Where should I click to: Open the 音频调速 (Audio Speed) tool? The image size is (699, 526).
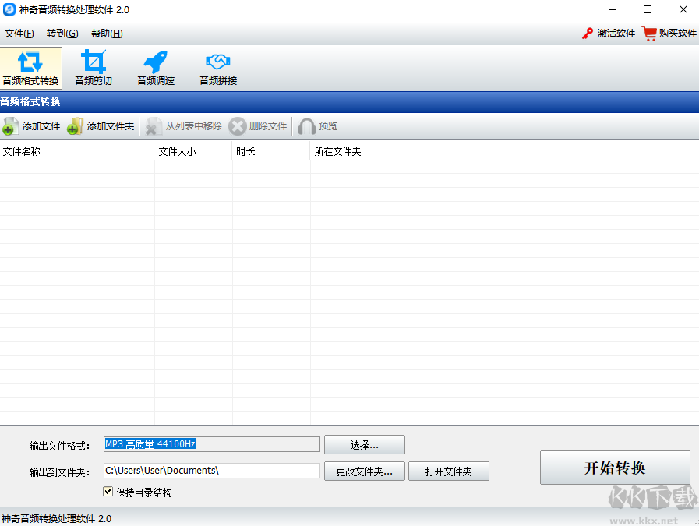[154, 68]
